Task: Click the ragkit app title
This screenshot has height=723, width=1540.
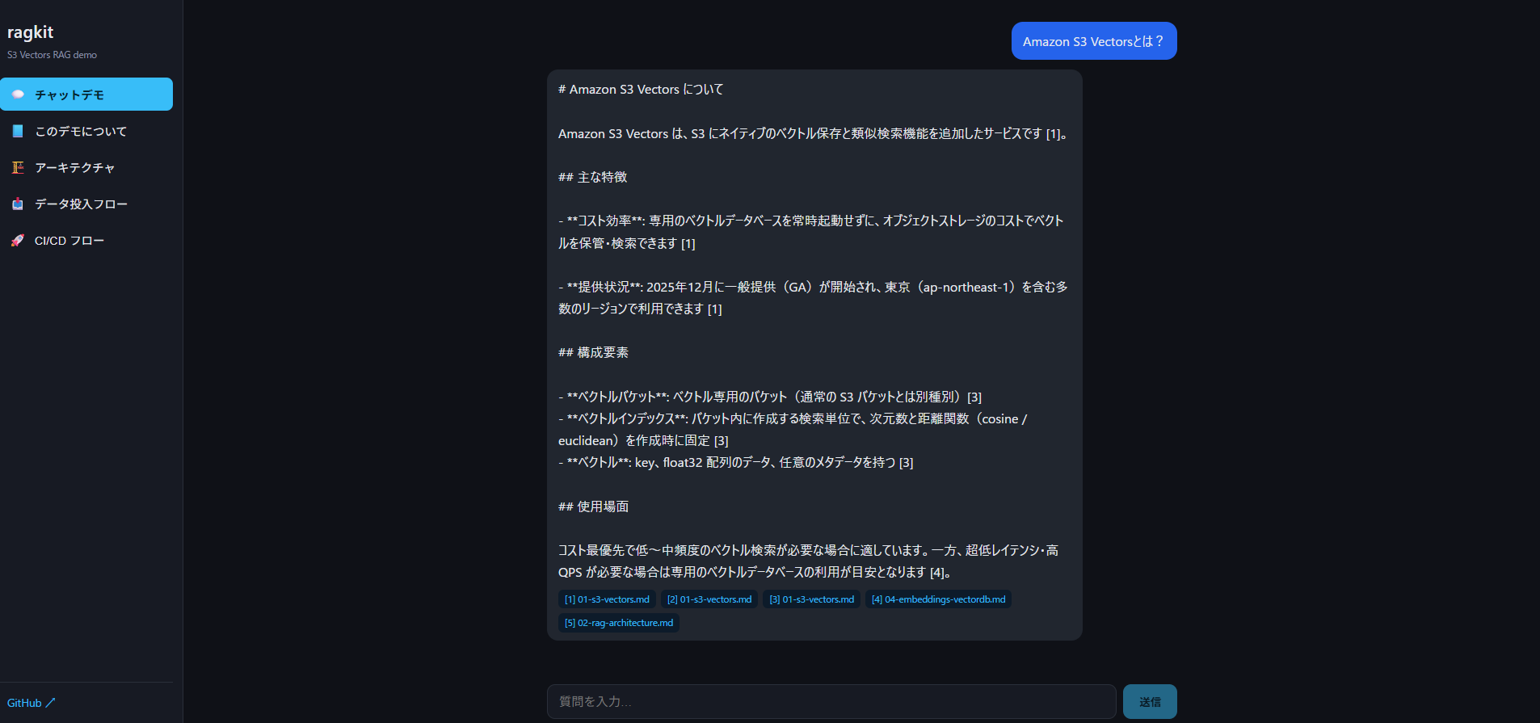Action: click(x=30, y=32)
